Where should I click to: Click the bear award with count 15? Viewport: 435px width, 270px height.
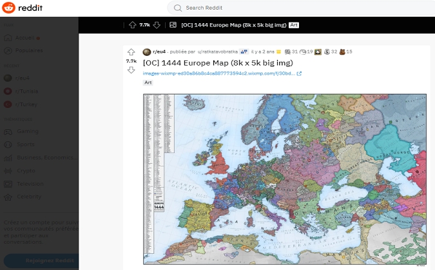coord(342,51)
